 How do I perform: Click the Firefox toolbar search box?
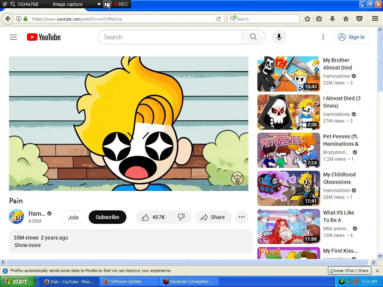[263, 19]
